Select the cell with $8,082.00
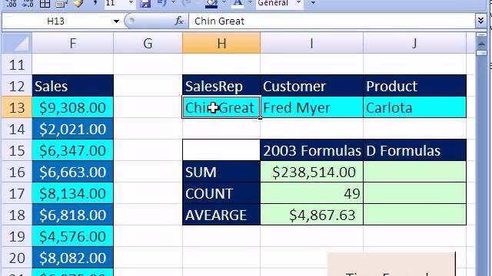This screenshot has width=492, height=276. point(73,258)
